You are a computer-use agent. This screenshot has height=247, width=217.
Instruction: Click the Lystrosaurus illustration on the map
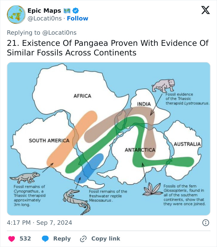(x=163, y=85)
